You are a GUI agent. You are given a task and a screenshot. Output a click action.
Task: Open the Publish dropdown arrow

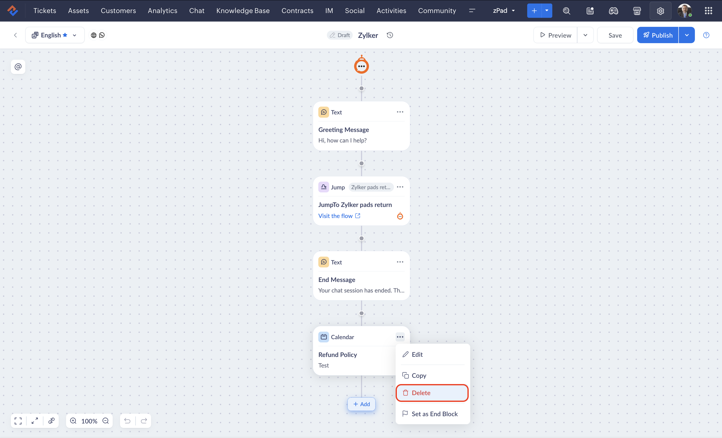pyautogui.click(x=687, y=35)
